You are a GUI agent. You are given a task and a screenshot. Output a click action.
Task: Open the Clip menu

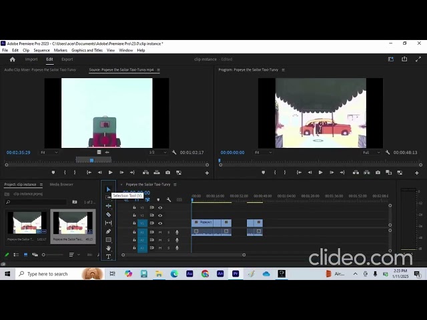pyautogui.click(x=26, y=51)
